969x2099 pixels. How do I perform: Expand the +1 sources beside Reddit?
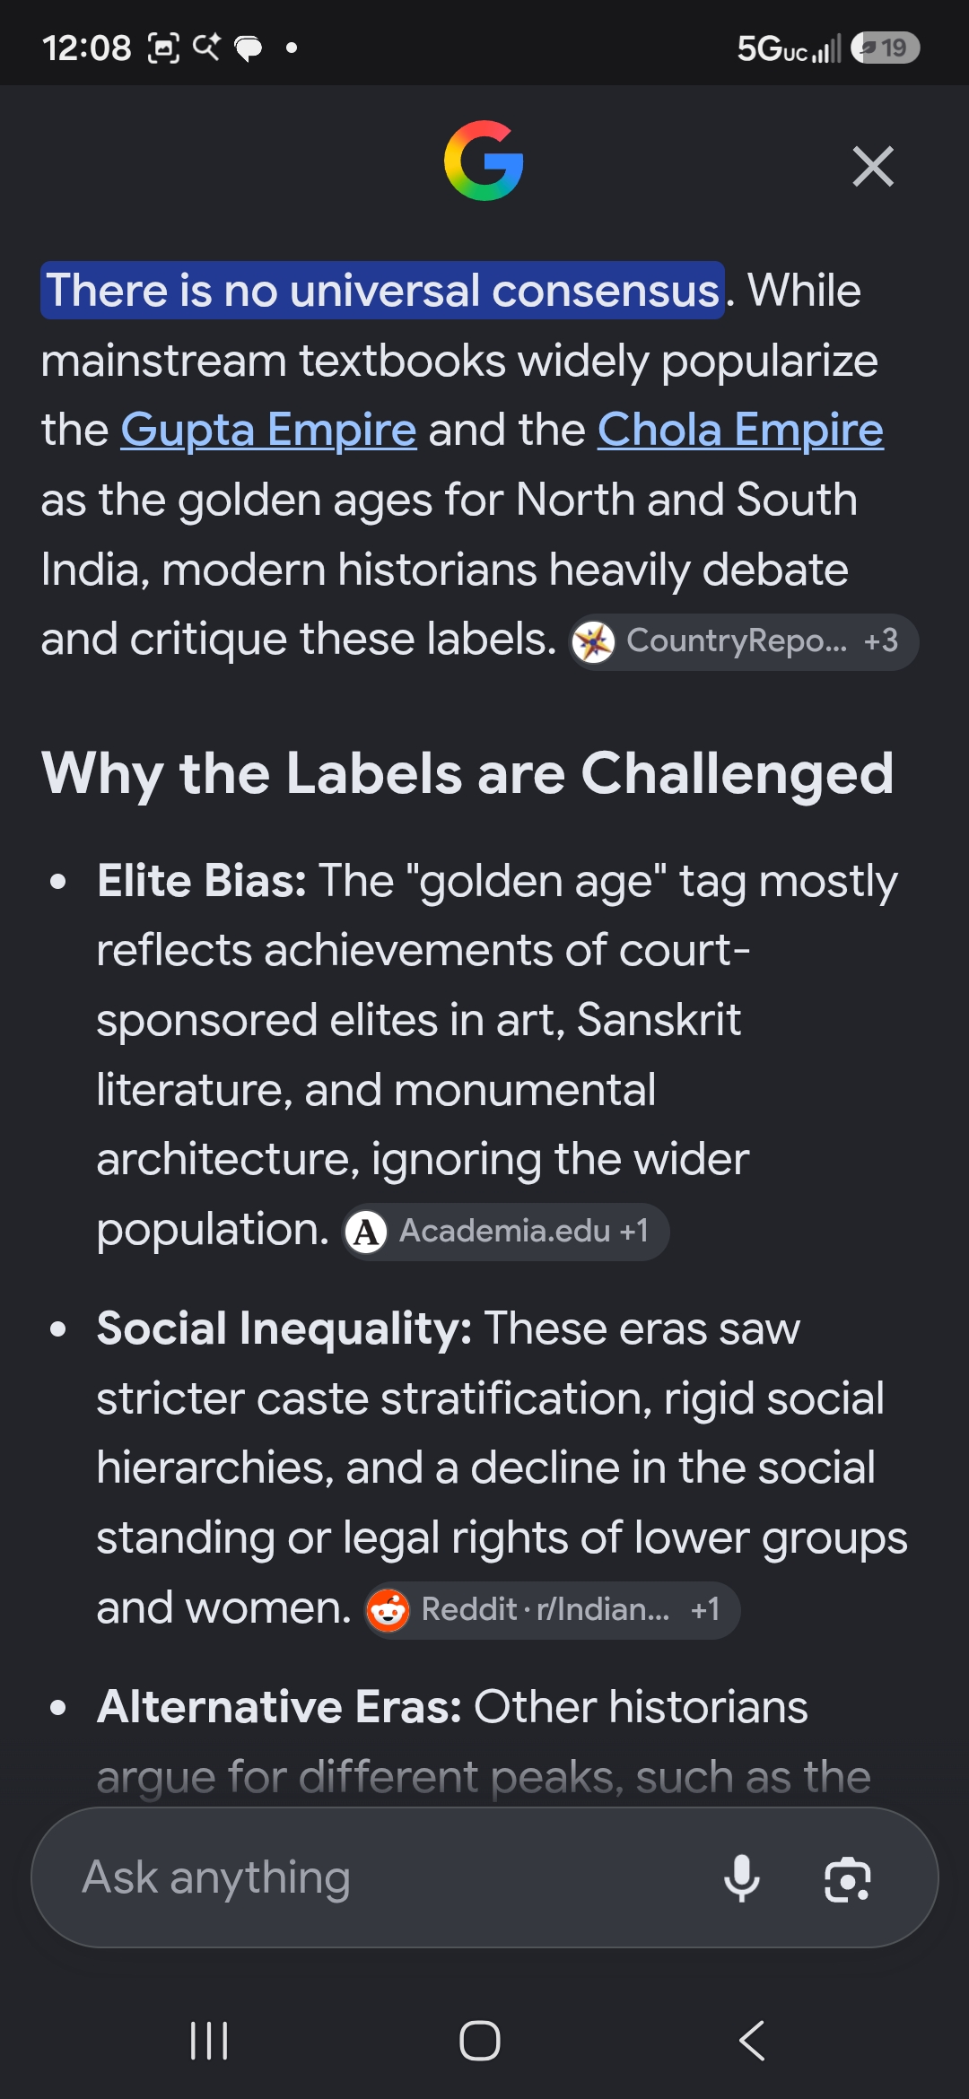click(705, 1609)
